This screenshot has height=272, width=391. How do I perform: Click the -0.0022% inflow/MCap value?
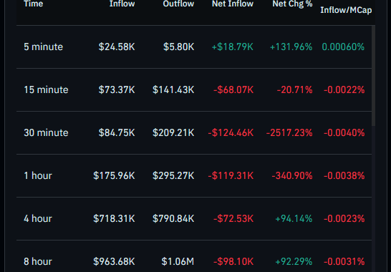point(344,89)
